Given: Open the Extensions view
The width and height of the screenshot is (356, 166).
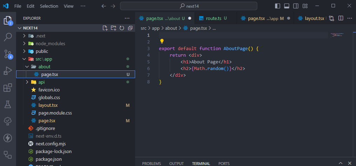Looking at the screenshot, I should (8, 88).
